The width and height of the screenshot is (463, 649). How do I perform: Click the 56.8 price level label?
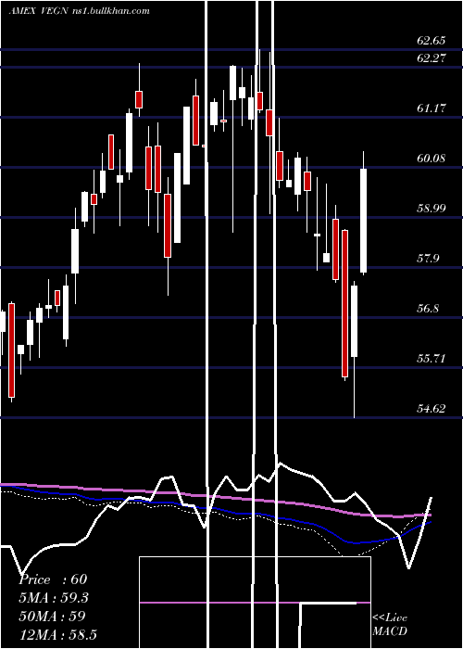coord(428,309)
